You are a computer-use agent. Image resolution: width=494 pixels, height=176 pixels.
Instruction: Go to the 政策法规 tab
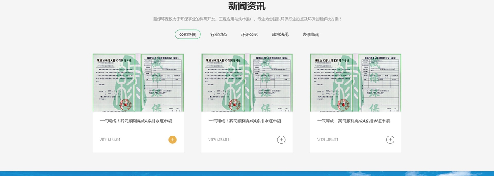(280, 34)
